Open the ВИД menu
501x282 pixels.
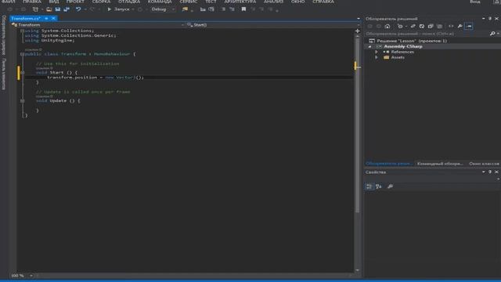tap(54, 2)
